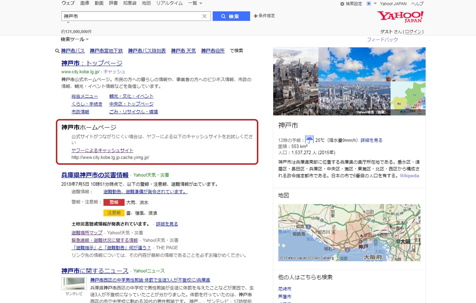
Task: Open the キャッシュ link under first result
Action: coord(114,72)
